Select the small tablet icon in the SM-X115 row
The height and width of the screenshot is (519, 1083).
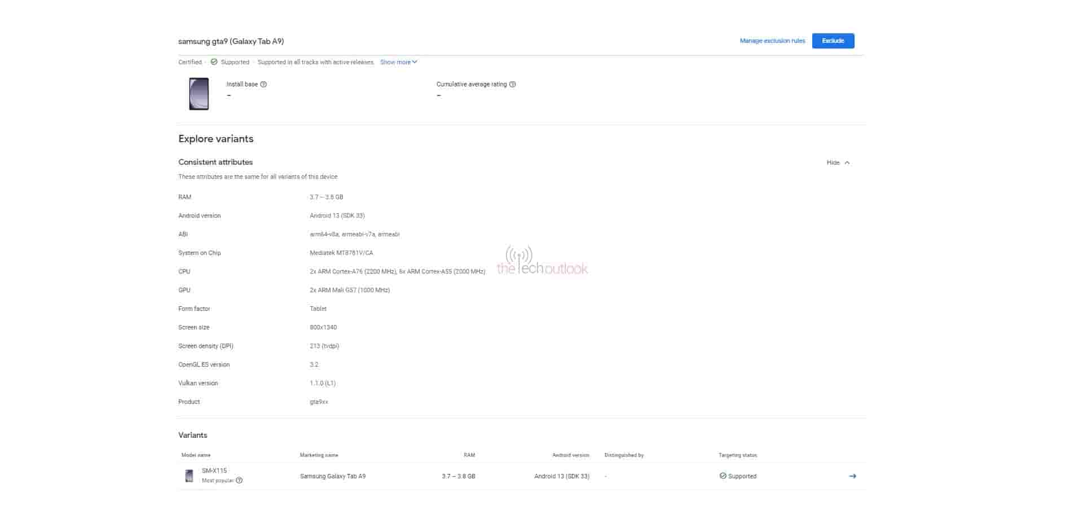[189, 476]
